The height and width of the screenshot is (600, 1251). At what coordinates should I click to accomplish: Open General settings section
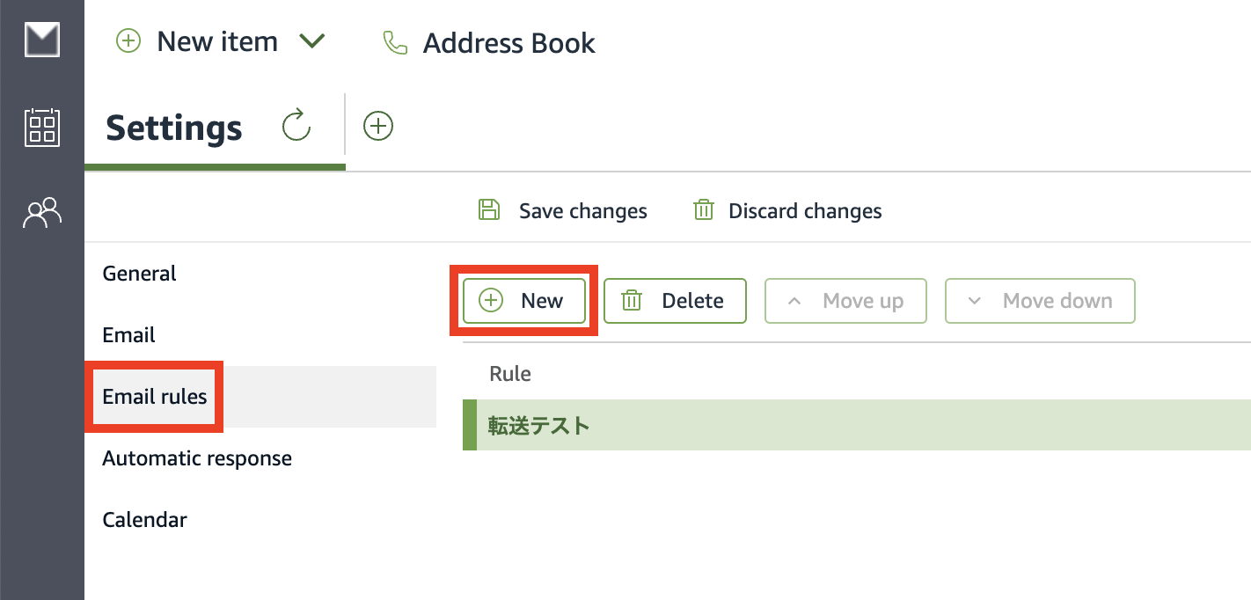pyautogui.click(x=139, y=274)
